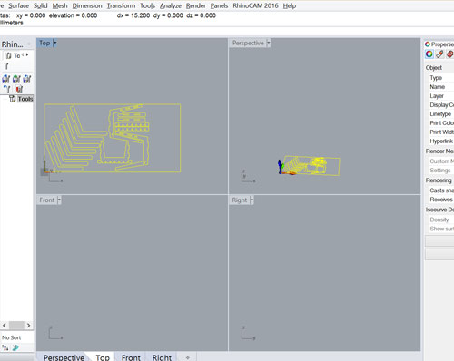Open the Mesh menu

[x=60, y=5]
